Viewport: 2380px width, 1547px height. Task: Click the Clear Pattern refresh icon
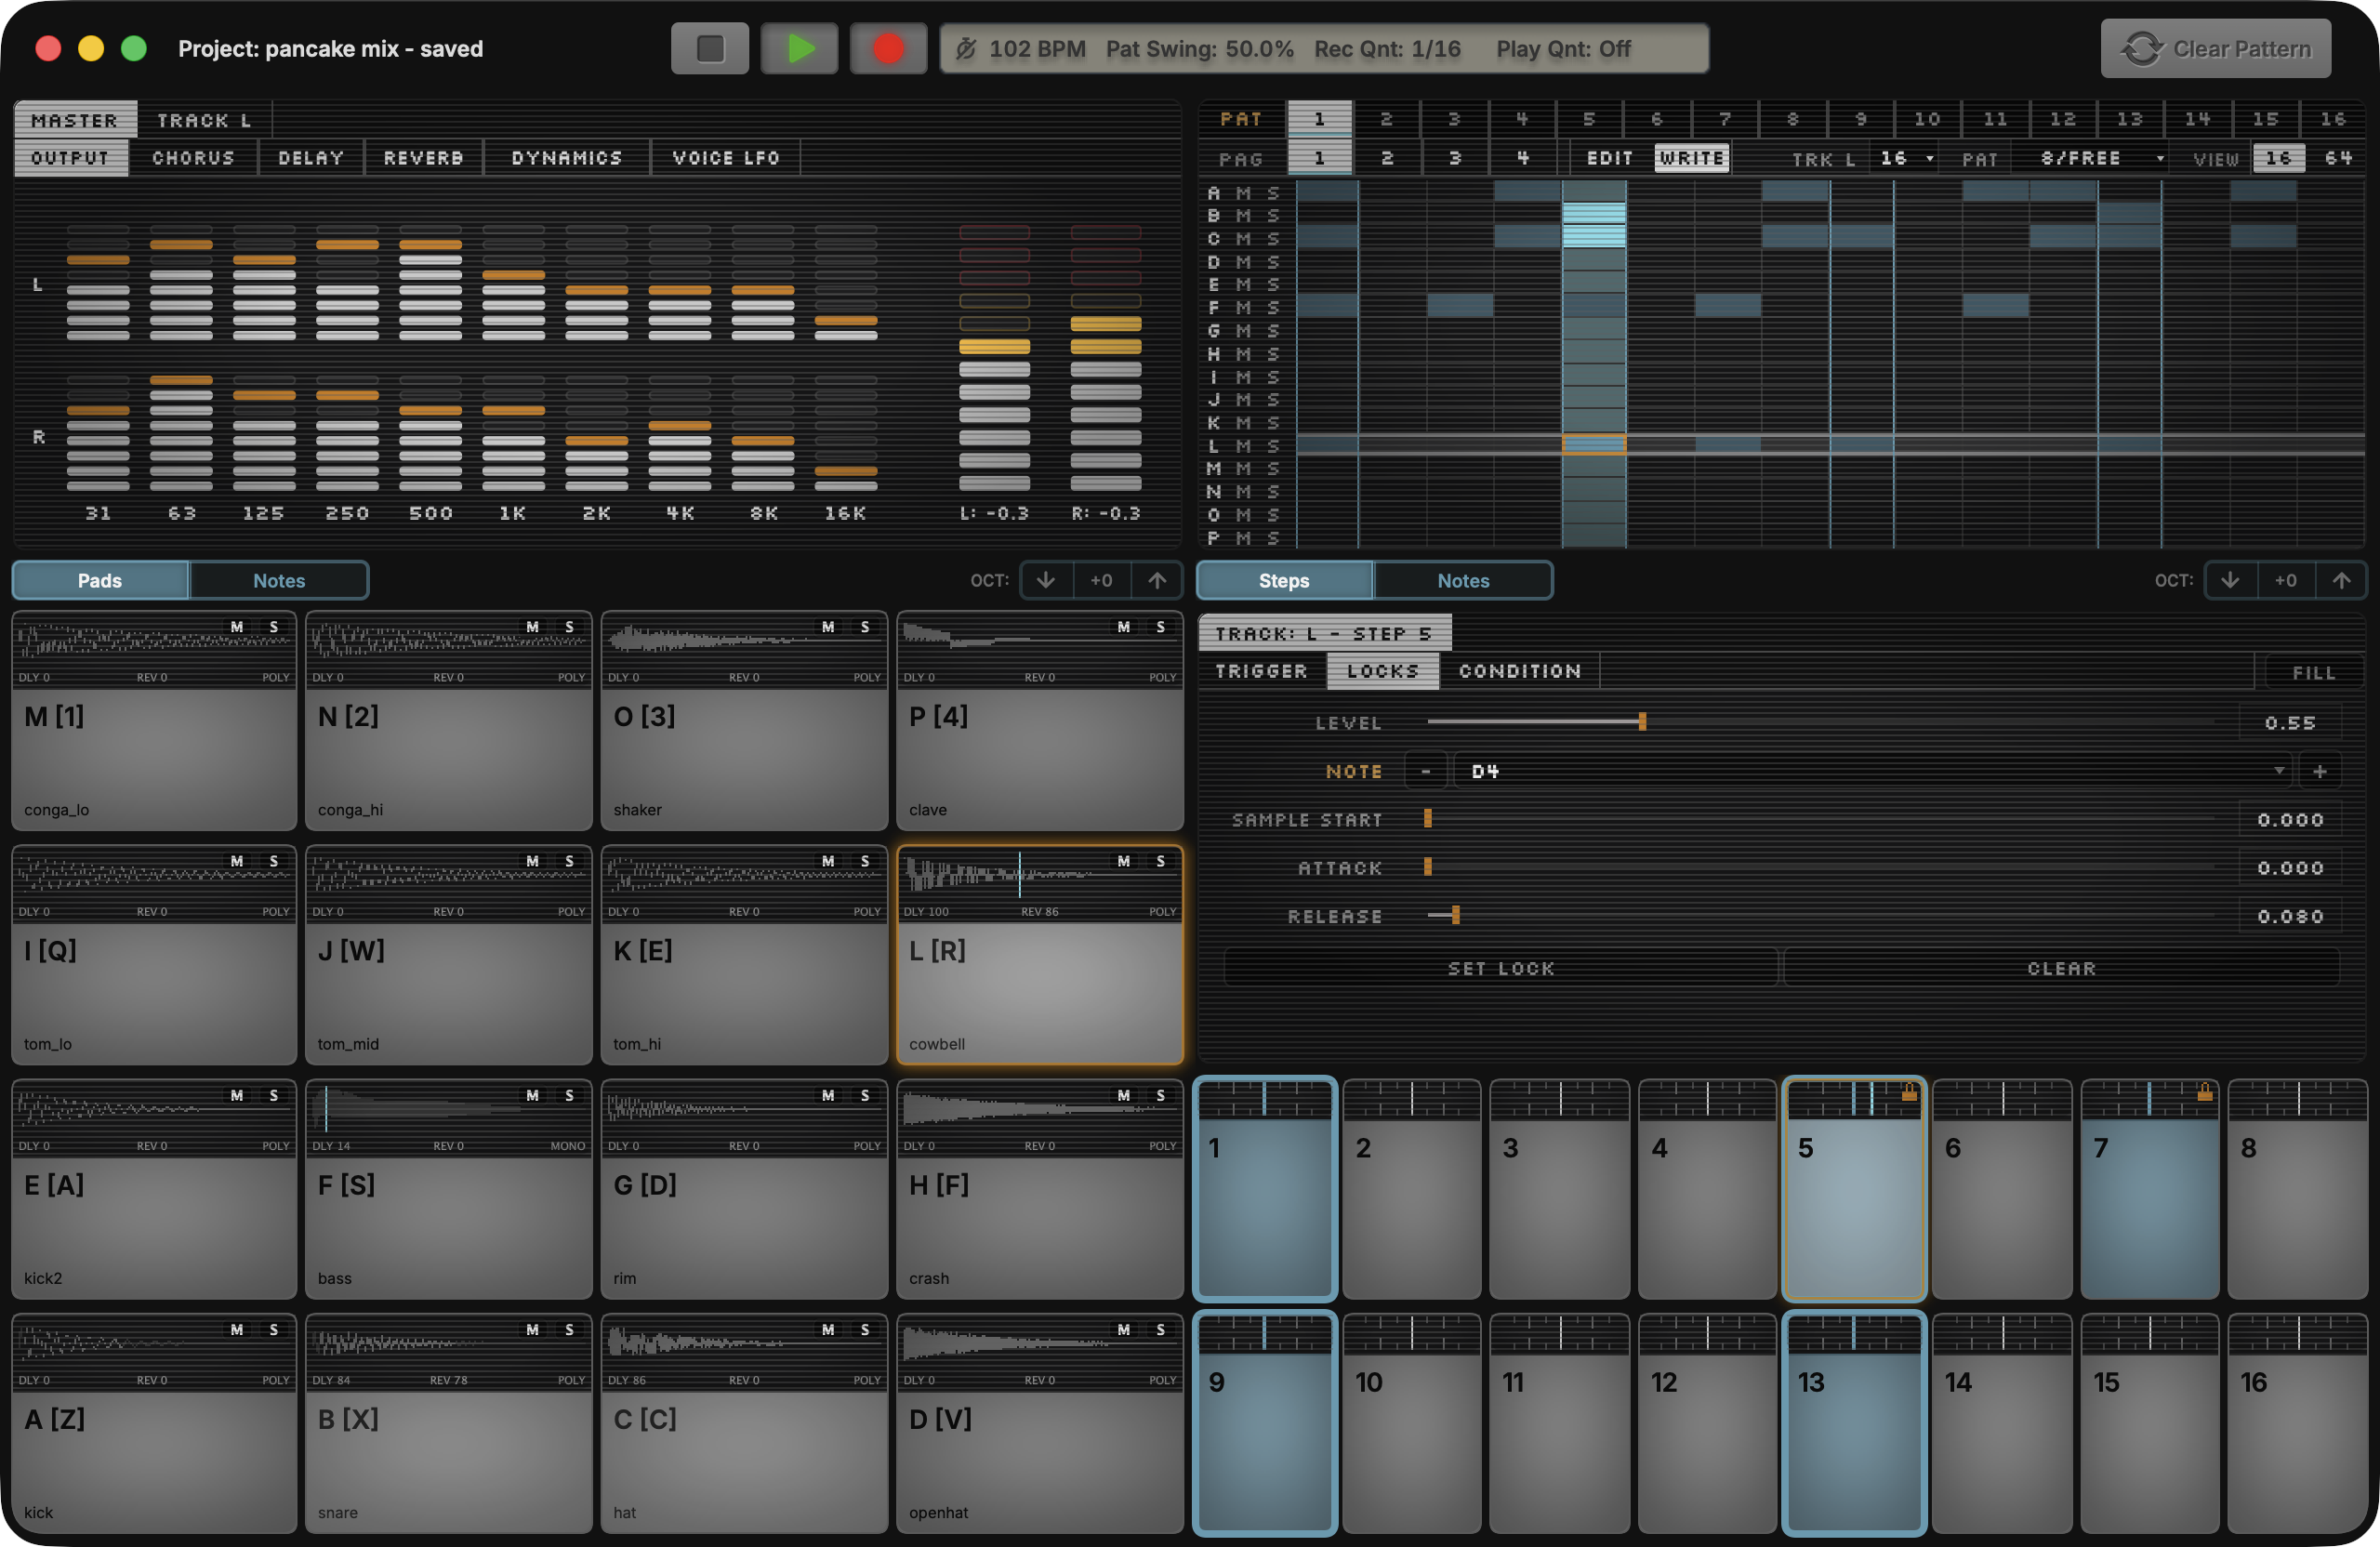coord(2141,49)
